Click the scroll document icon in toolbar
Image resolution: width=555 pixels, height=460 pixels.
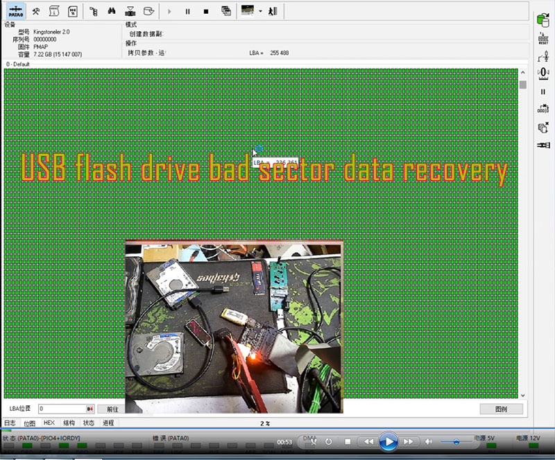click(x=54, y=11)
